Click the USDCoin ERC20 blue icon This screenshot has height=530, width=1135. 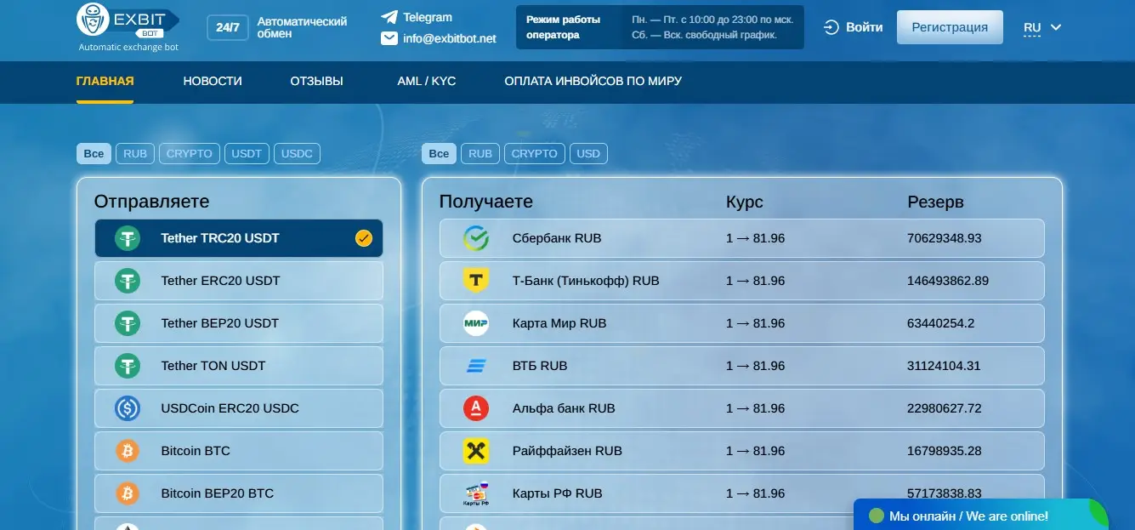pyautogui.click(x=128, y=408)
